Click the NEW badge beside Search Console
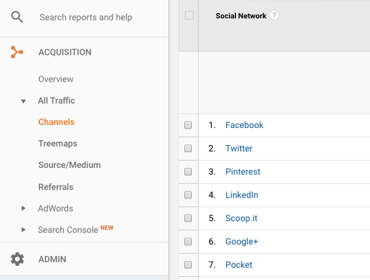370x280 pixels. coord(107,228)
